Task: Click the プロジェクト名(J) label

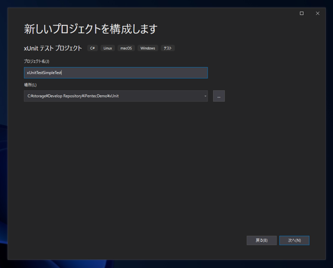Action: coord(37,61)
